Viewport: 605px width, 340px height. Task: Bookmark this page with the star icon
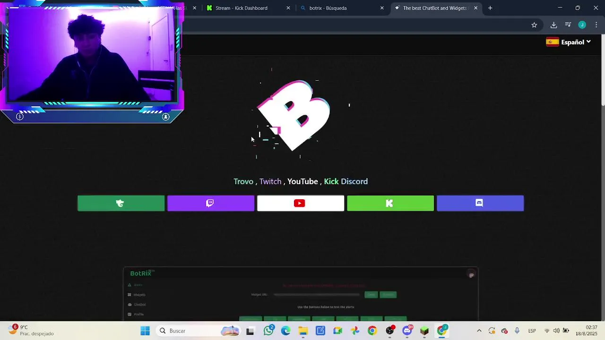click(534, 25)
